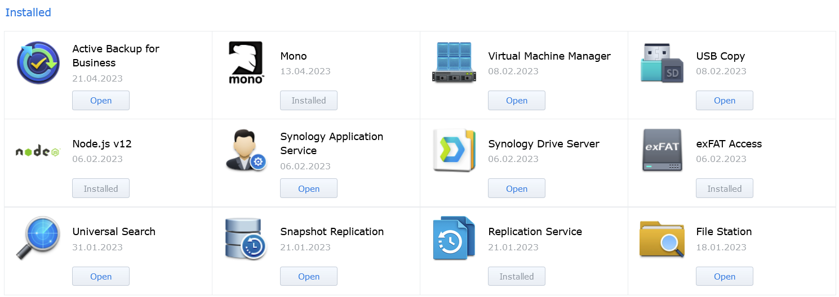Open USB Copy with its button
Viewport: 839px width, 297px height.
coord(725,101)
